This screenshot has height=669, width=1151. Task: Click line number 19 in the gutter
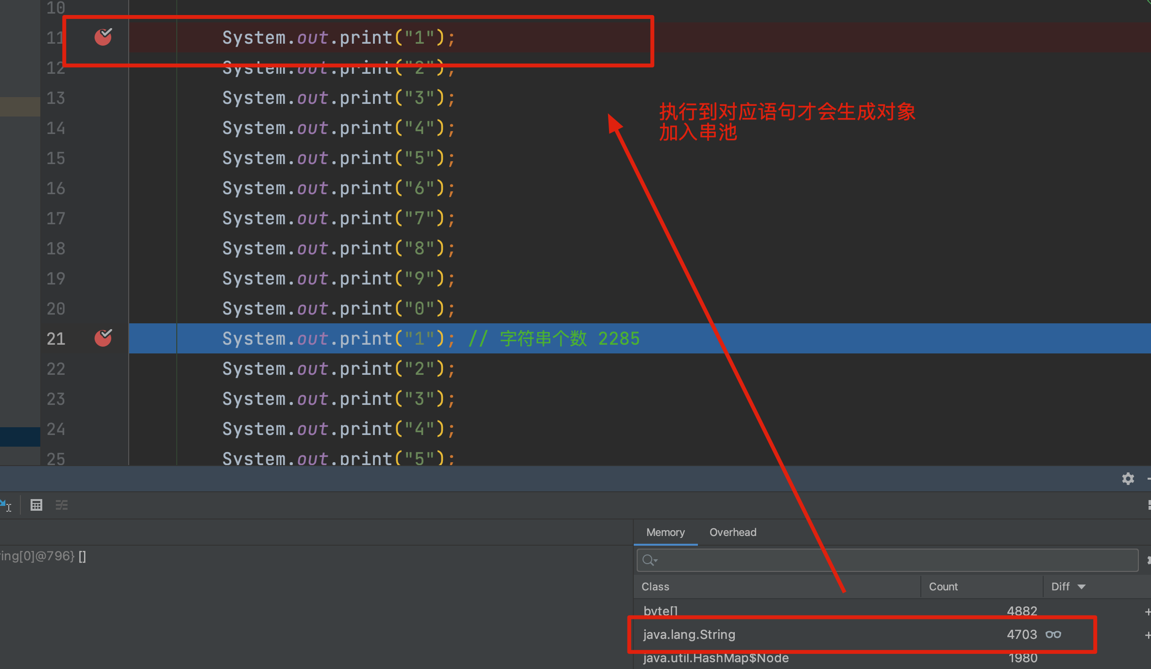(56, 279)
